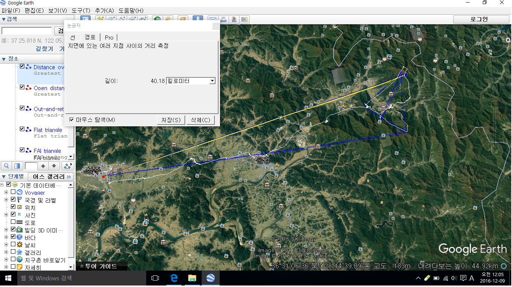The width and height of the screenshot is (512, 287).
Task: Open Task View on the taskbar
Action: click(155, 278)
